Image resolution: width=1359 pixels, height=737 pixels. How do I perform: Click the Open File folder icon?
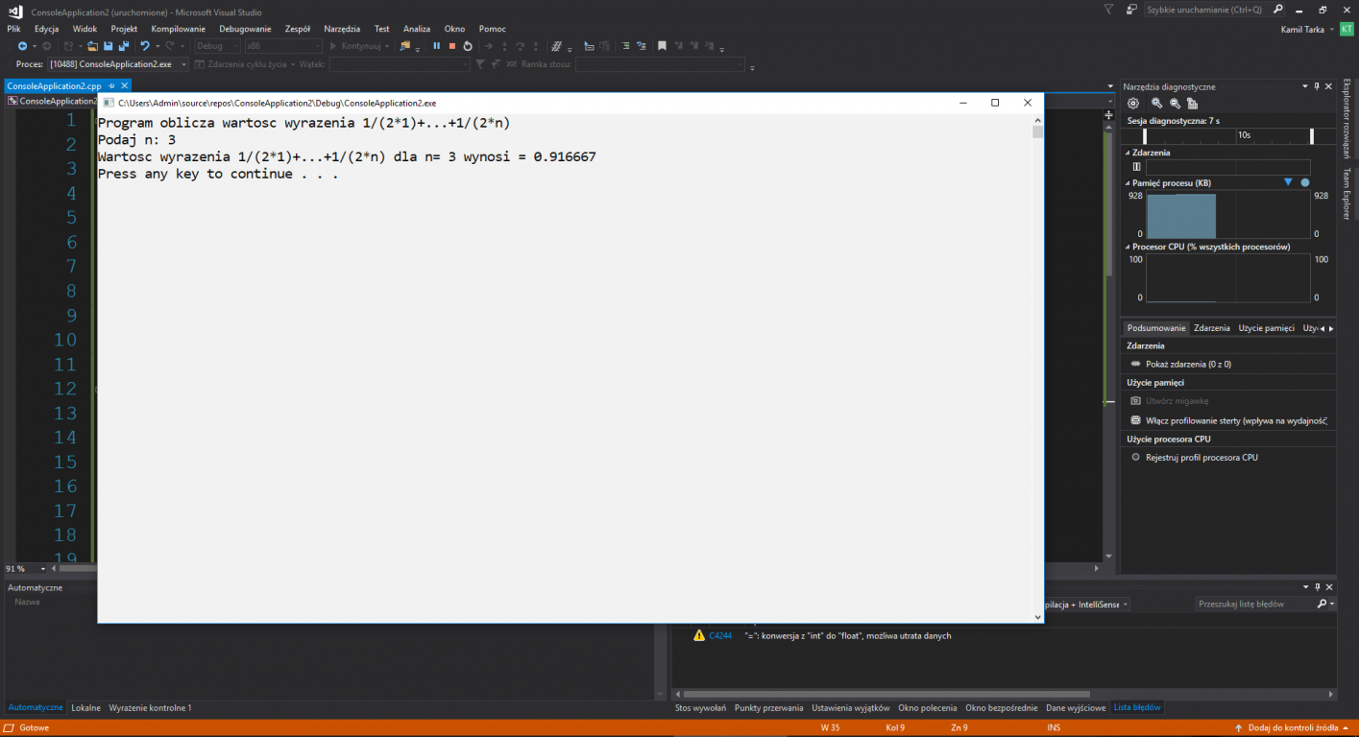(92, 46)
